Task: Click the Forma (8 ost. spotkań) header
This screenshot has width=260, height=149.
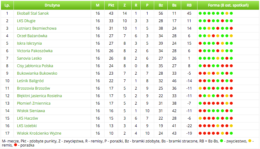Action: pos(228,5)
